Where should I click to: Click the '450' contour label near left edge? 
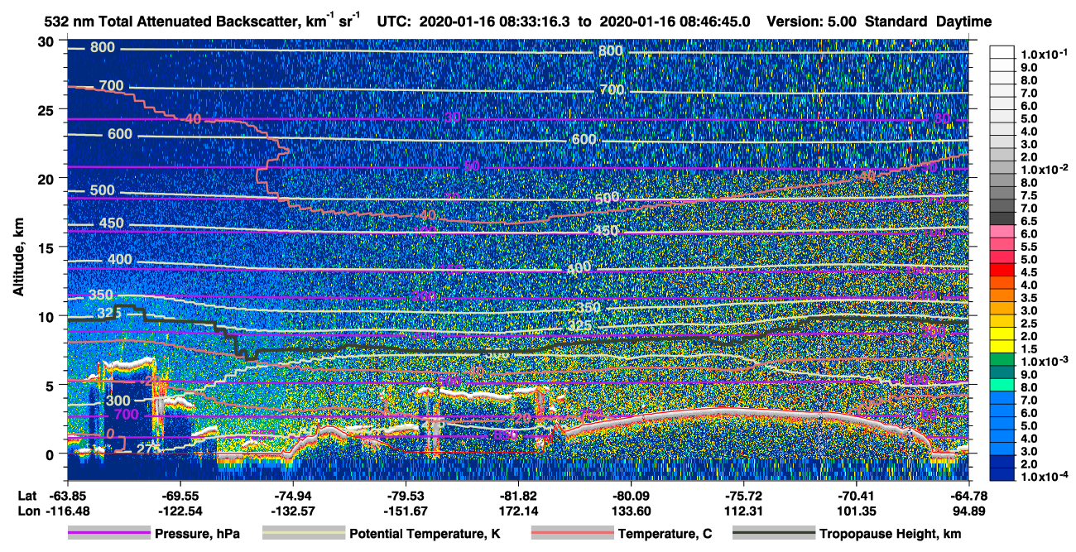[110, 223]
